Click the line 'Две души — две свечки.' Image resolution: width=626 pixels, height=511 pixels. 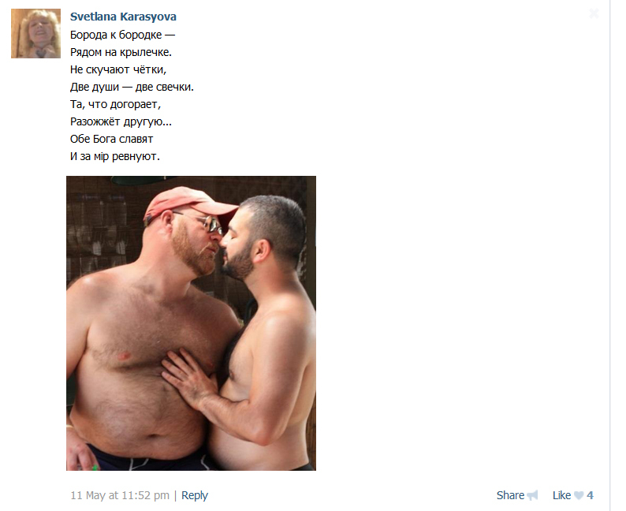point(132,87)
